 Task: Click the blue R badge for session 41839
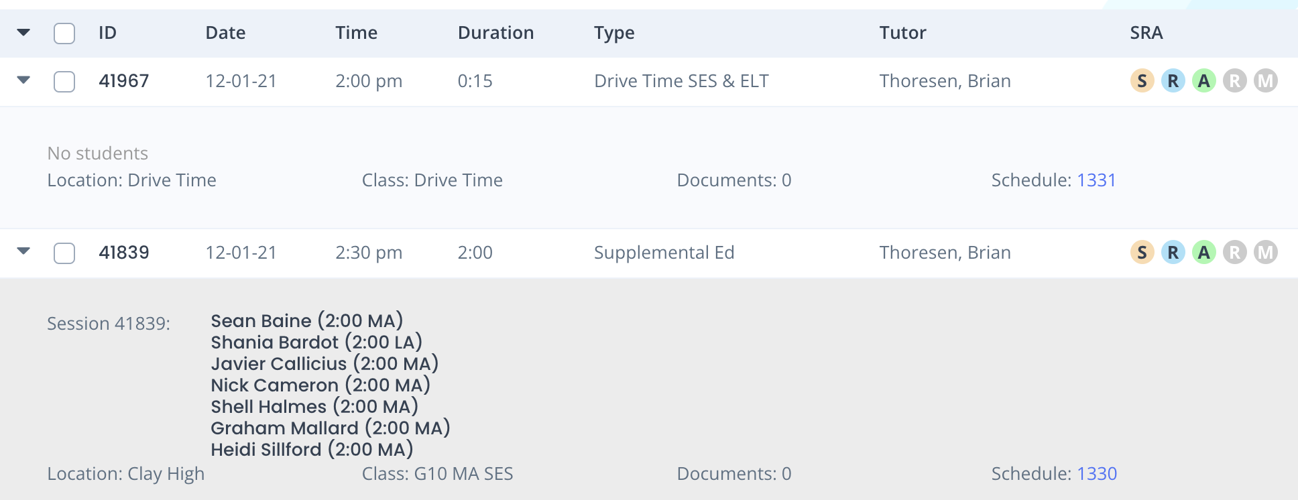click(x=1173, y=253)
